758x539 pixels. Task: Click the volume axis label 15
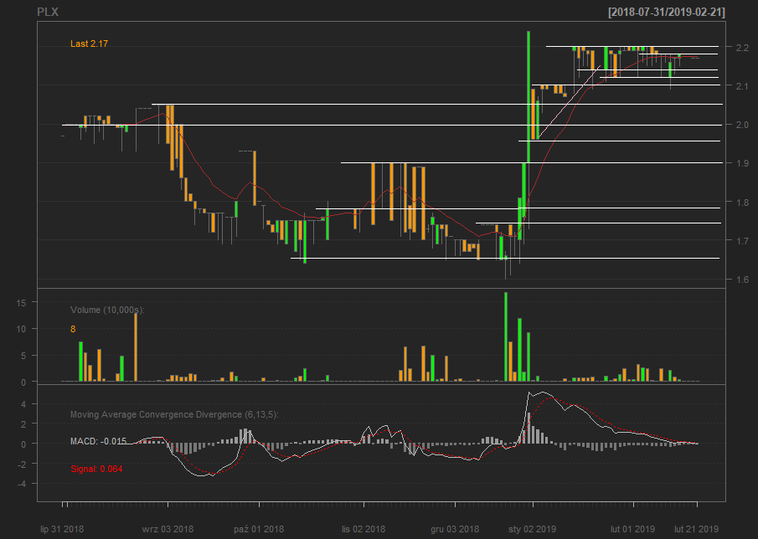[x=20, y=302]
